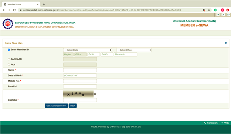231x134 pixels.
Task: Click the MEMBER e-SEWA heading
Action: coord(194,26)
